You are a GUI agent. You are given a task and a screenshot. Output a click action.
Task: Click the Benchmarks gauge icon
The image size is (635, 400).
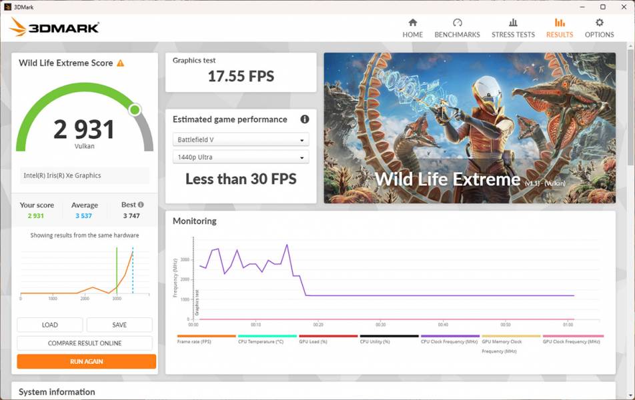pyautogui.click(x=457, y=22)
